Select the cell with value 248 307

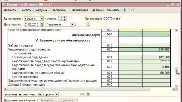156,50
